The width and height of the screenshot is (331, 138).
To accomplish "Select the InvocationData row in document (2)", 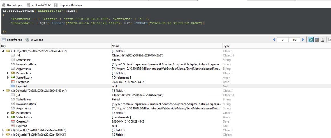I will [x=165, y=104].
